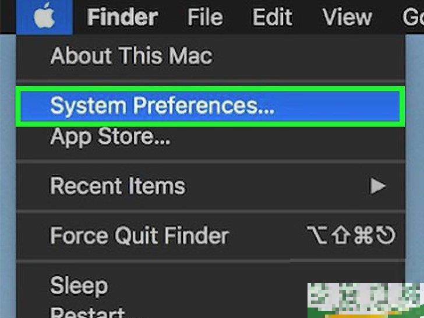Put the Mac to Sleep
The image size is (424, 318).
coord(79,286)
